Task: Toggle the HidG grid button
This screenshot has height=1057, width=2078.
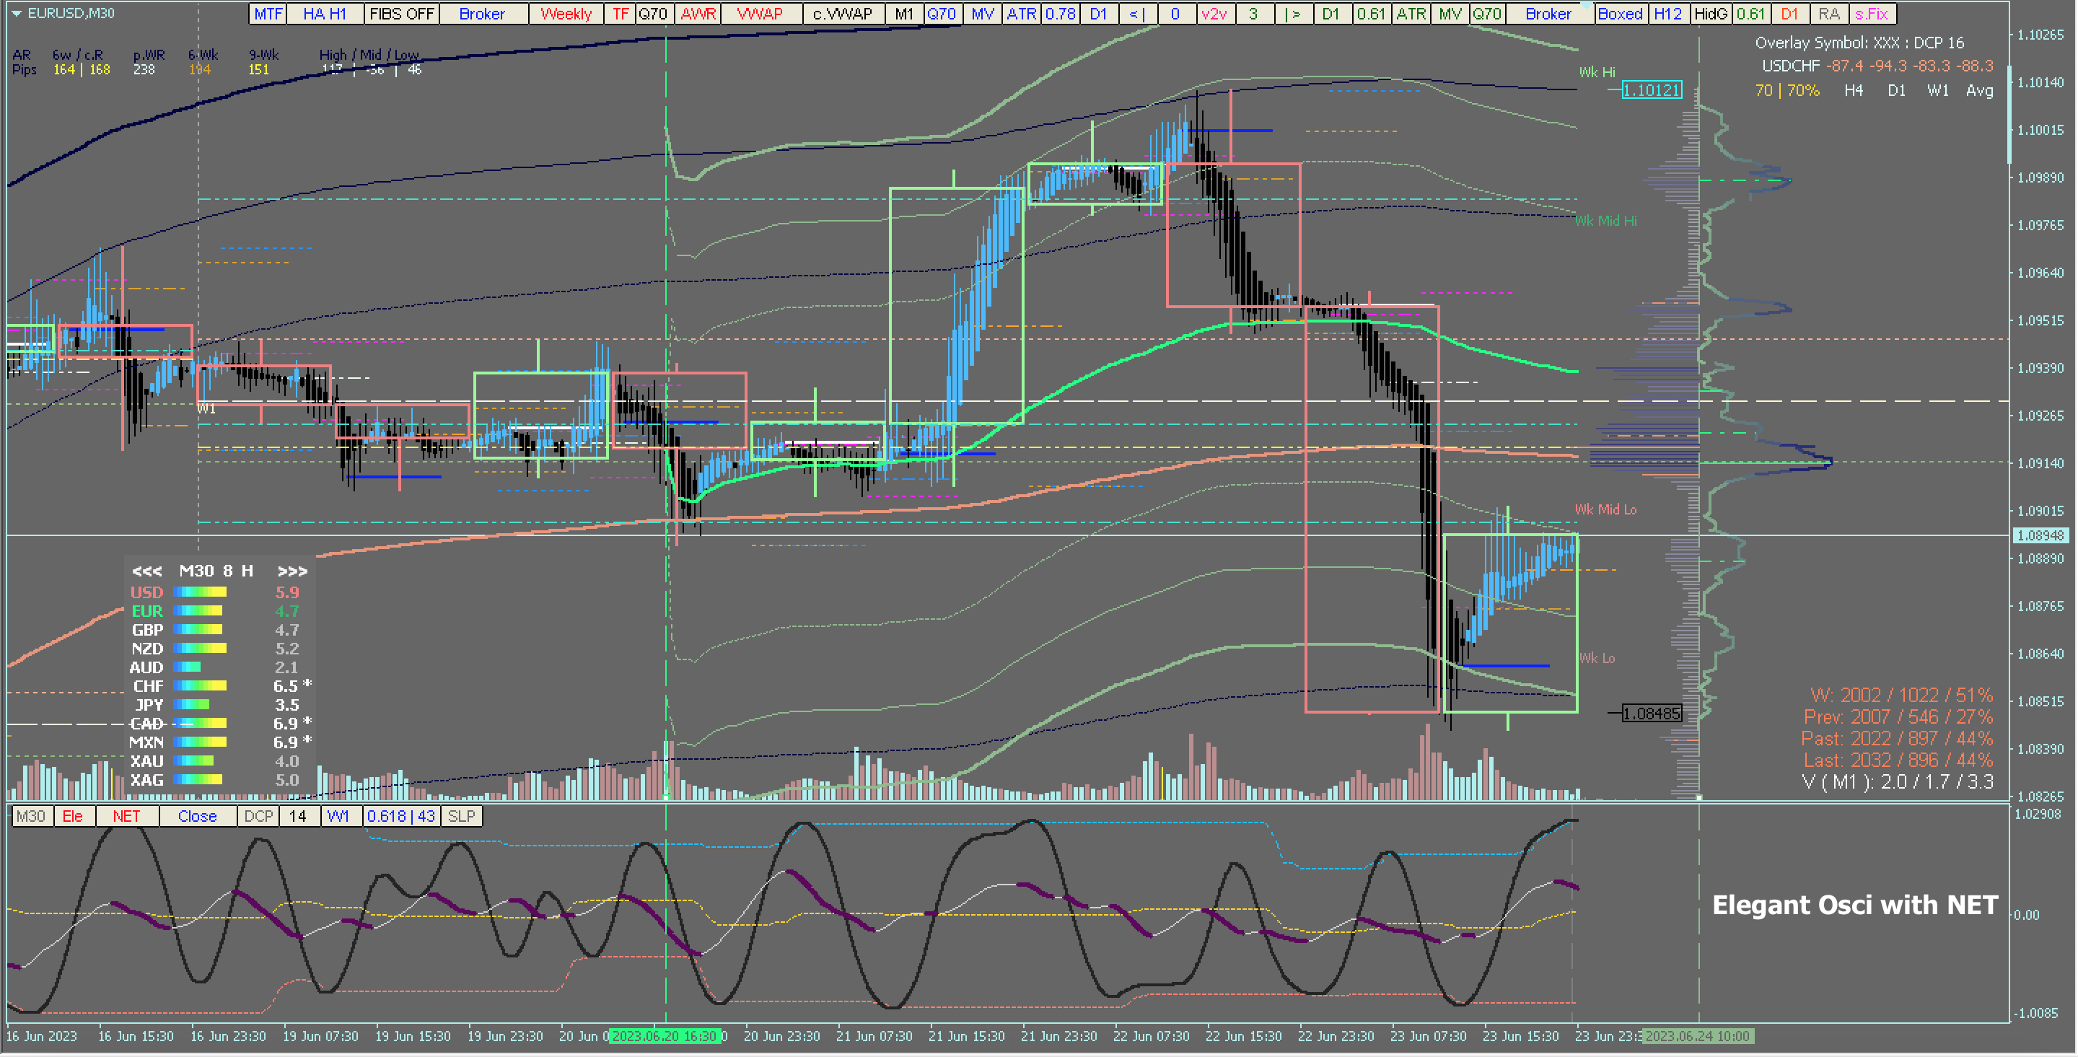Action: tap(1710, 14)
